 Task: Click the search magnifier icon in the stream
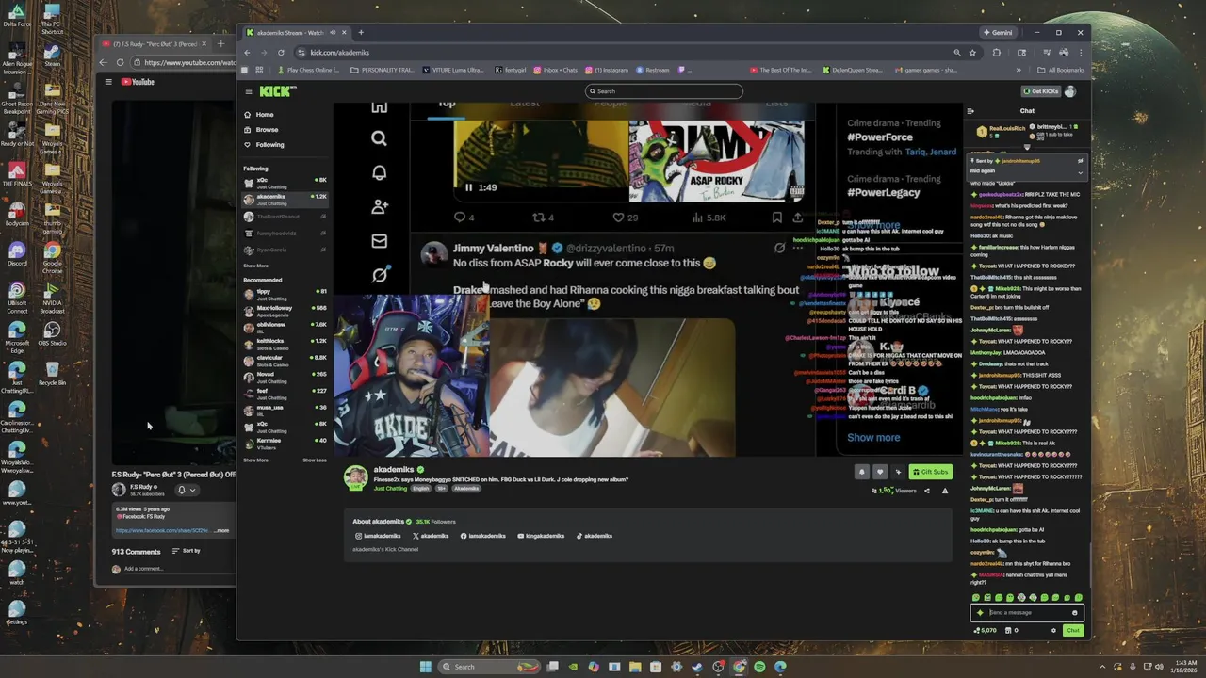[x=379, y=139]
